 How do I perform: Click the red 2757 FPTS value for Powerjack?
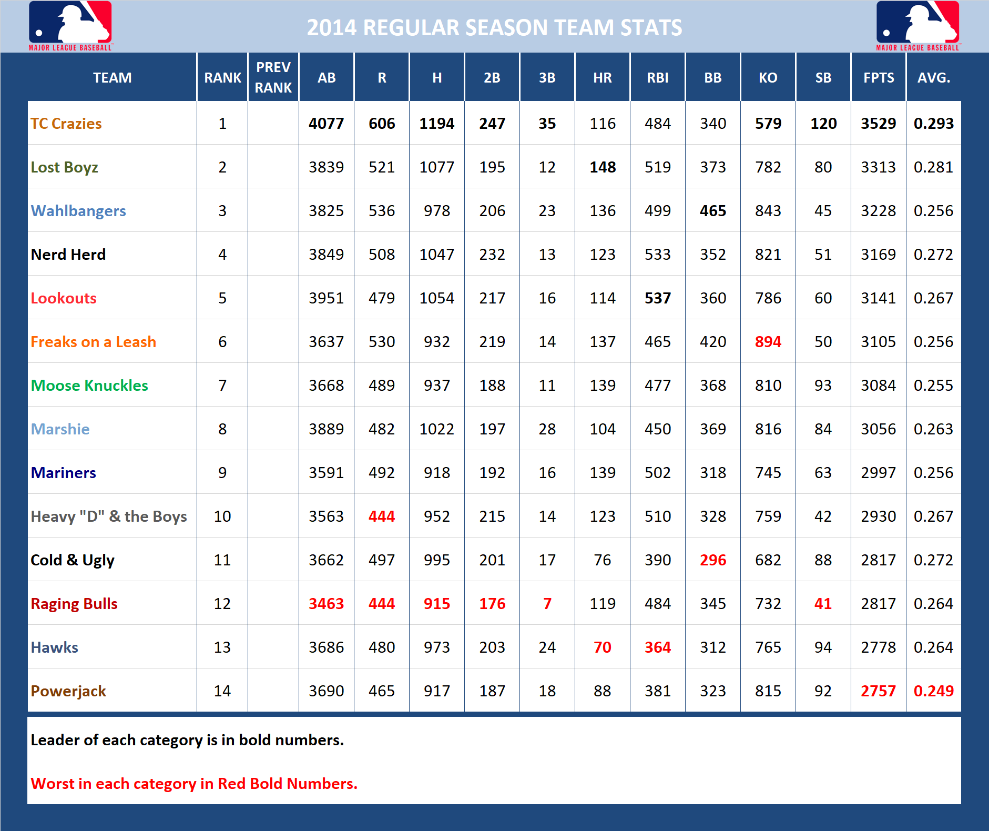(x=878, y=691)
